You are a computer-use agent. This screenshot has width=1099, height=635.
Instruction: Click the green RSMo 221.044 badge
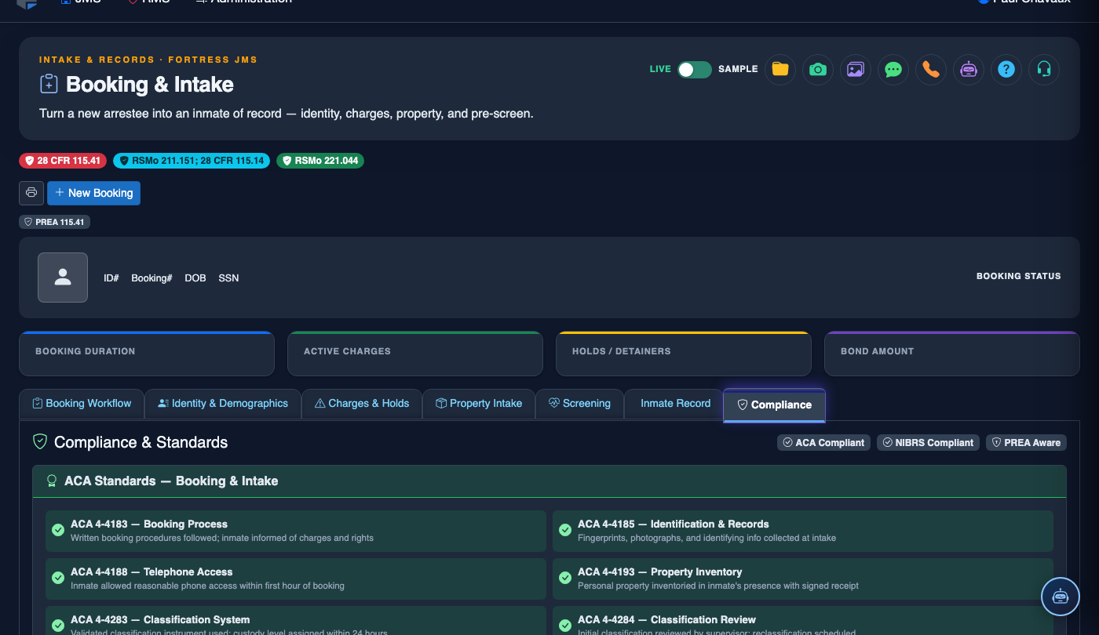point(320,161)
